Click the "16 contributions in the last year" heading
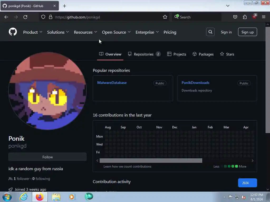 tap(122, 115)
